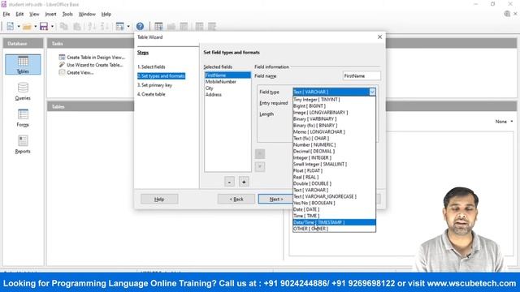Open the File menu

(6, 15)
